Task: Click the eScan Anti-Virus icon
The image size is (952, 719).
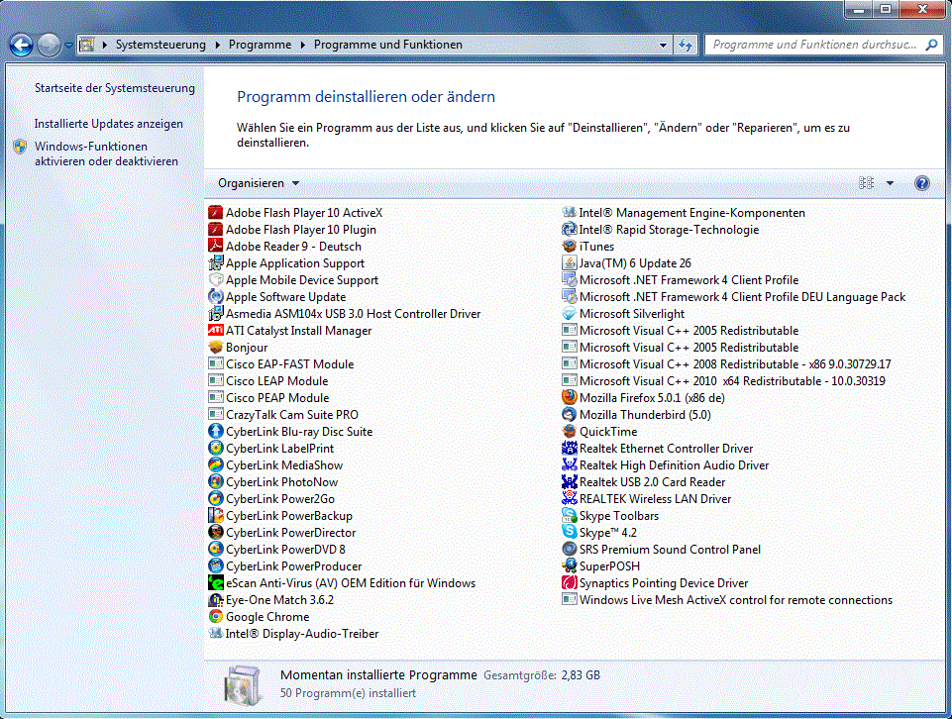Action: (216, 582)
